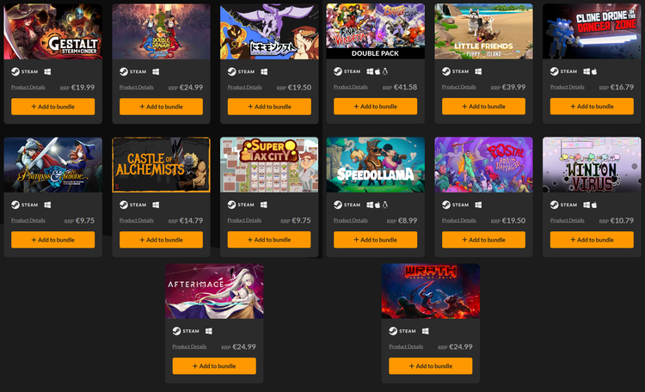Click Windows icon on Afterimage card
Screen dimensions: 645x392
[209, 331]
